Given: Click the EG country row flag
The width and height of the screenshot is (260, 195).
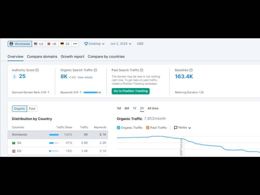Looking at the screenshot, I should [x=14, y=151].
